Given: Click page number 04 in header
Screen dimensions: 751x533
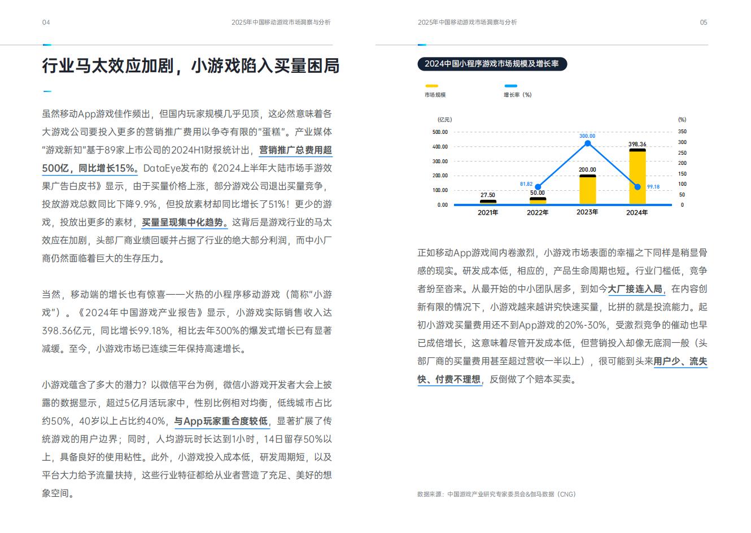Looking at the screenshot, I should [x=46, y=22].
